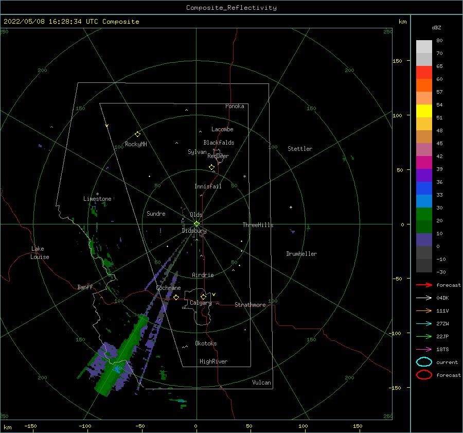Click the Ponoka label on the map
463x433 pixels.
point(235,106)
